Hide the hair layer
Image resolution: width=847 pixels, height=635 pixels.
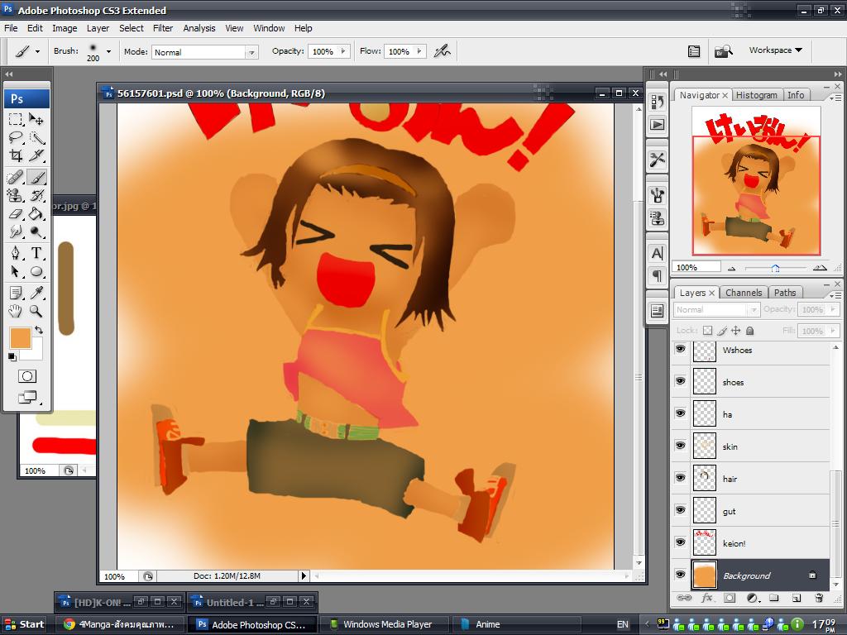tap(680, 478)
